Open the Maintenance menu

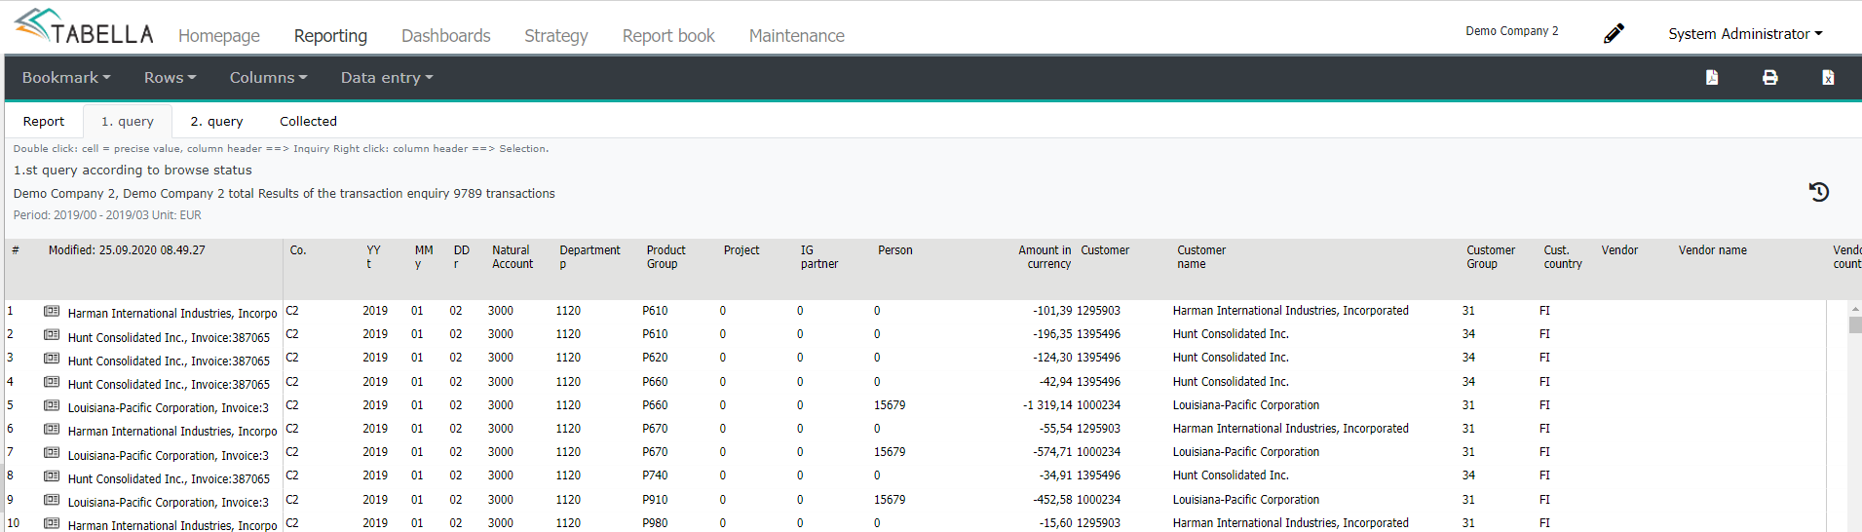[x=797, y=36]
